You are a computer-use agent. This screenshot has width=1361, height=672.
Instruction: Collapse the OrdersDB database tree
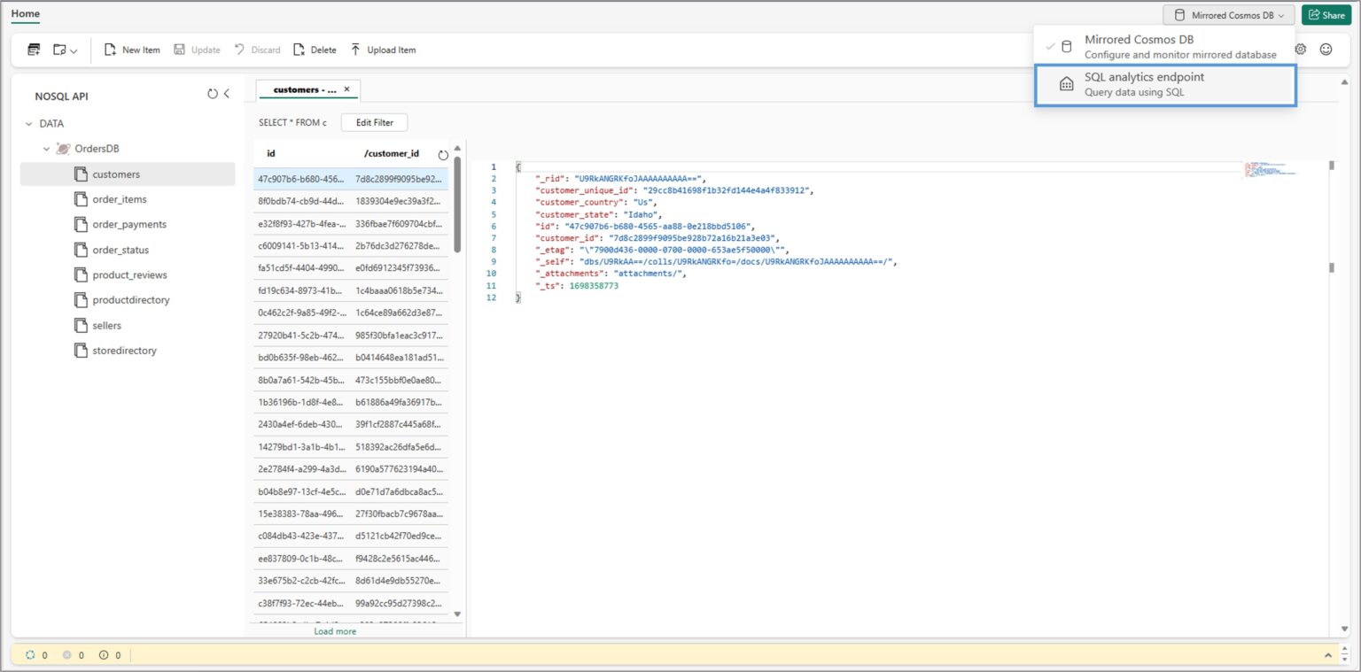click(47, 148)
